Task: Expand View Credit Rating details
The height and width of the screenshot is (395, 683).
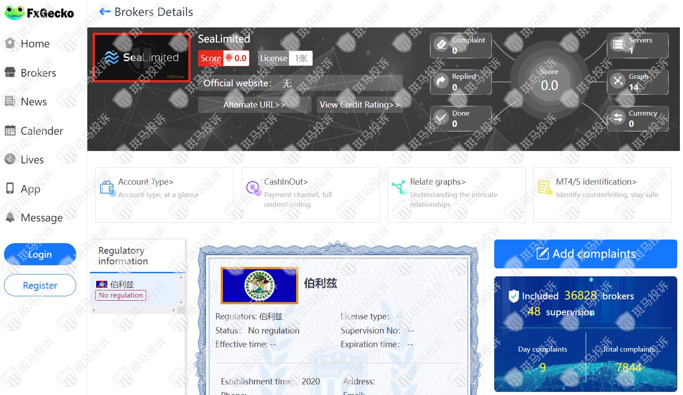Action: 359,105
